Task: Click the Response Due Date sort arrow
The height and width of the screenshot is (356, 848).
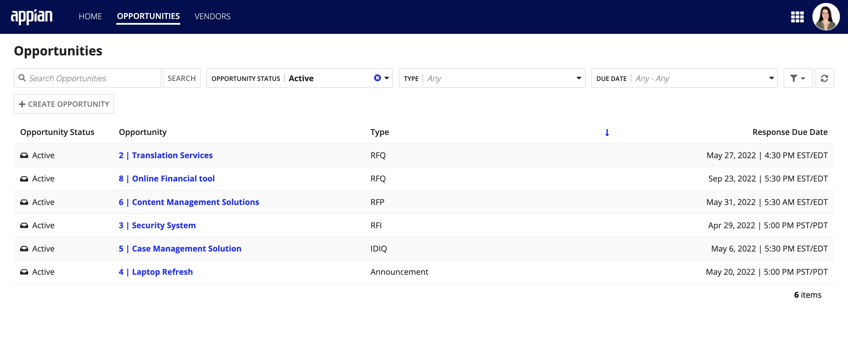Action: coord(607,131)
